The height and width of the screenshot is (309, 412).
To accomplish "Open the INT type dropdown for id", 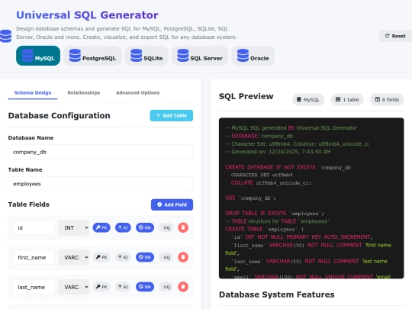I will pyautogui.click(x=74, y=228).
